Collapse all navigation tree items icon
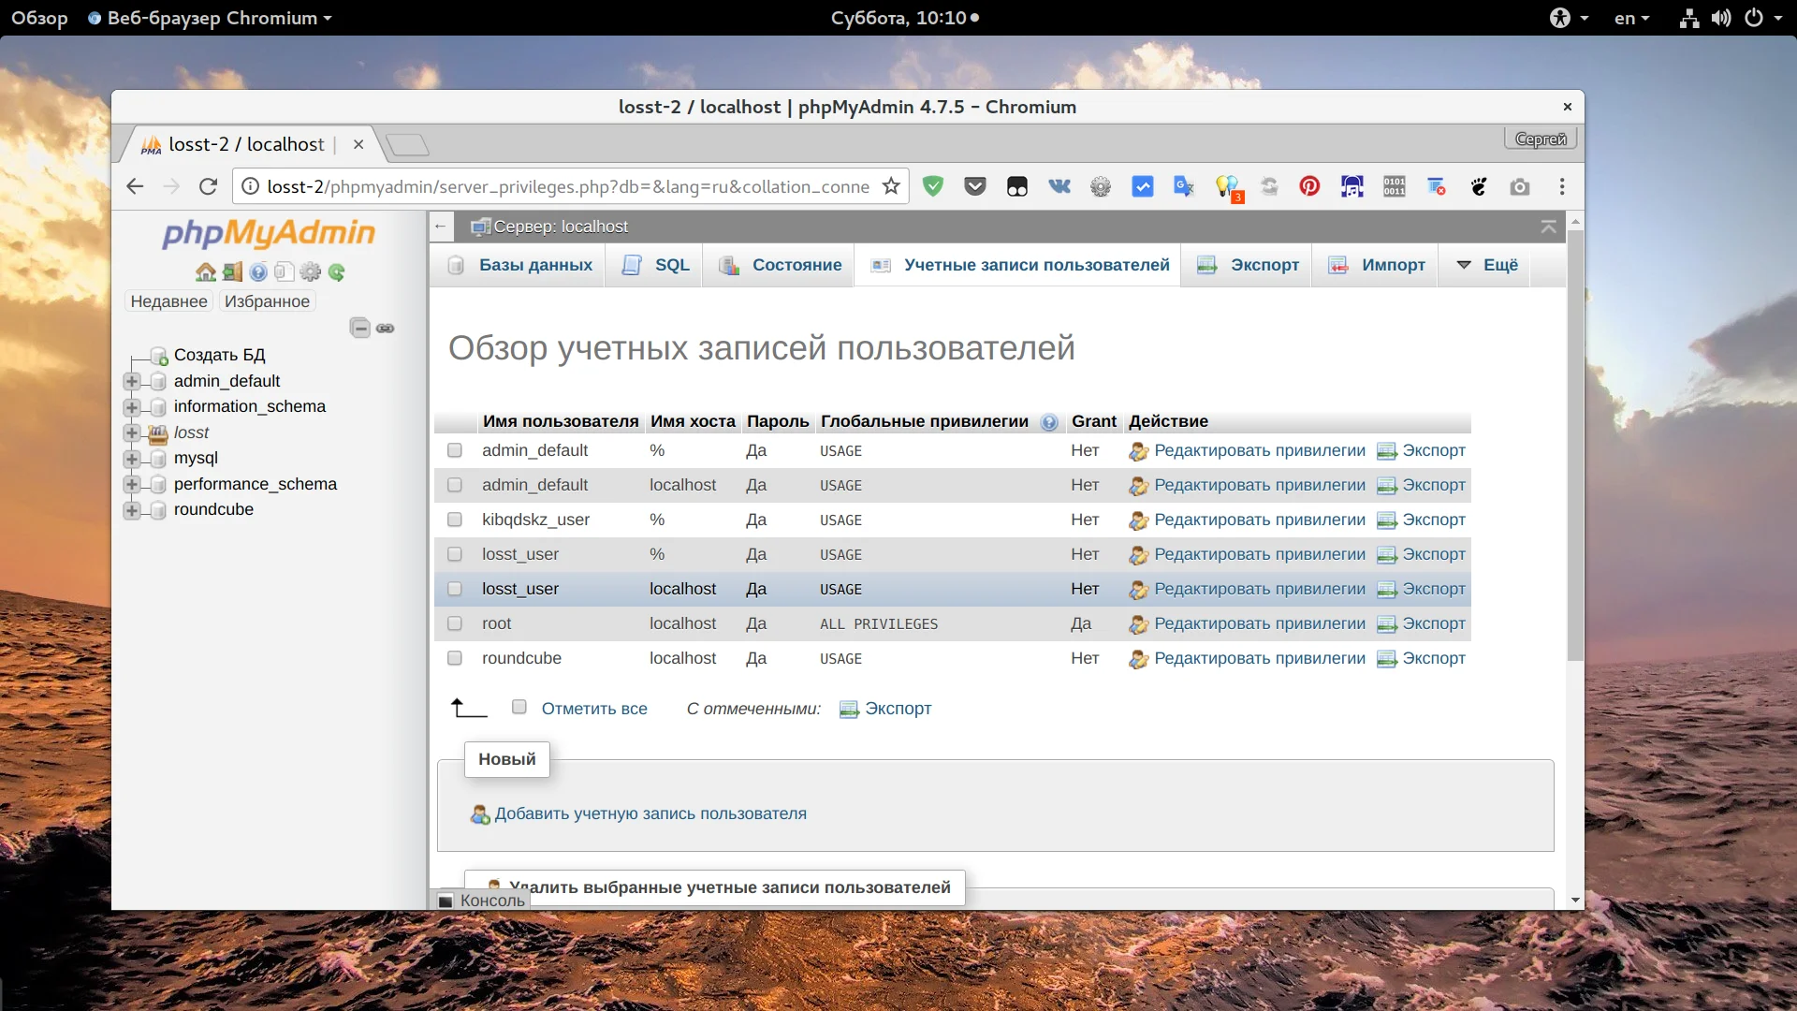Screen dimensions: 1797x1011 click(x=359, y=328)
